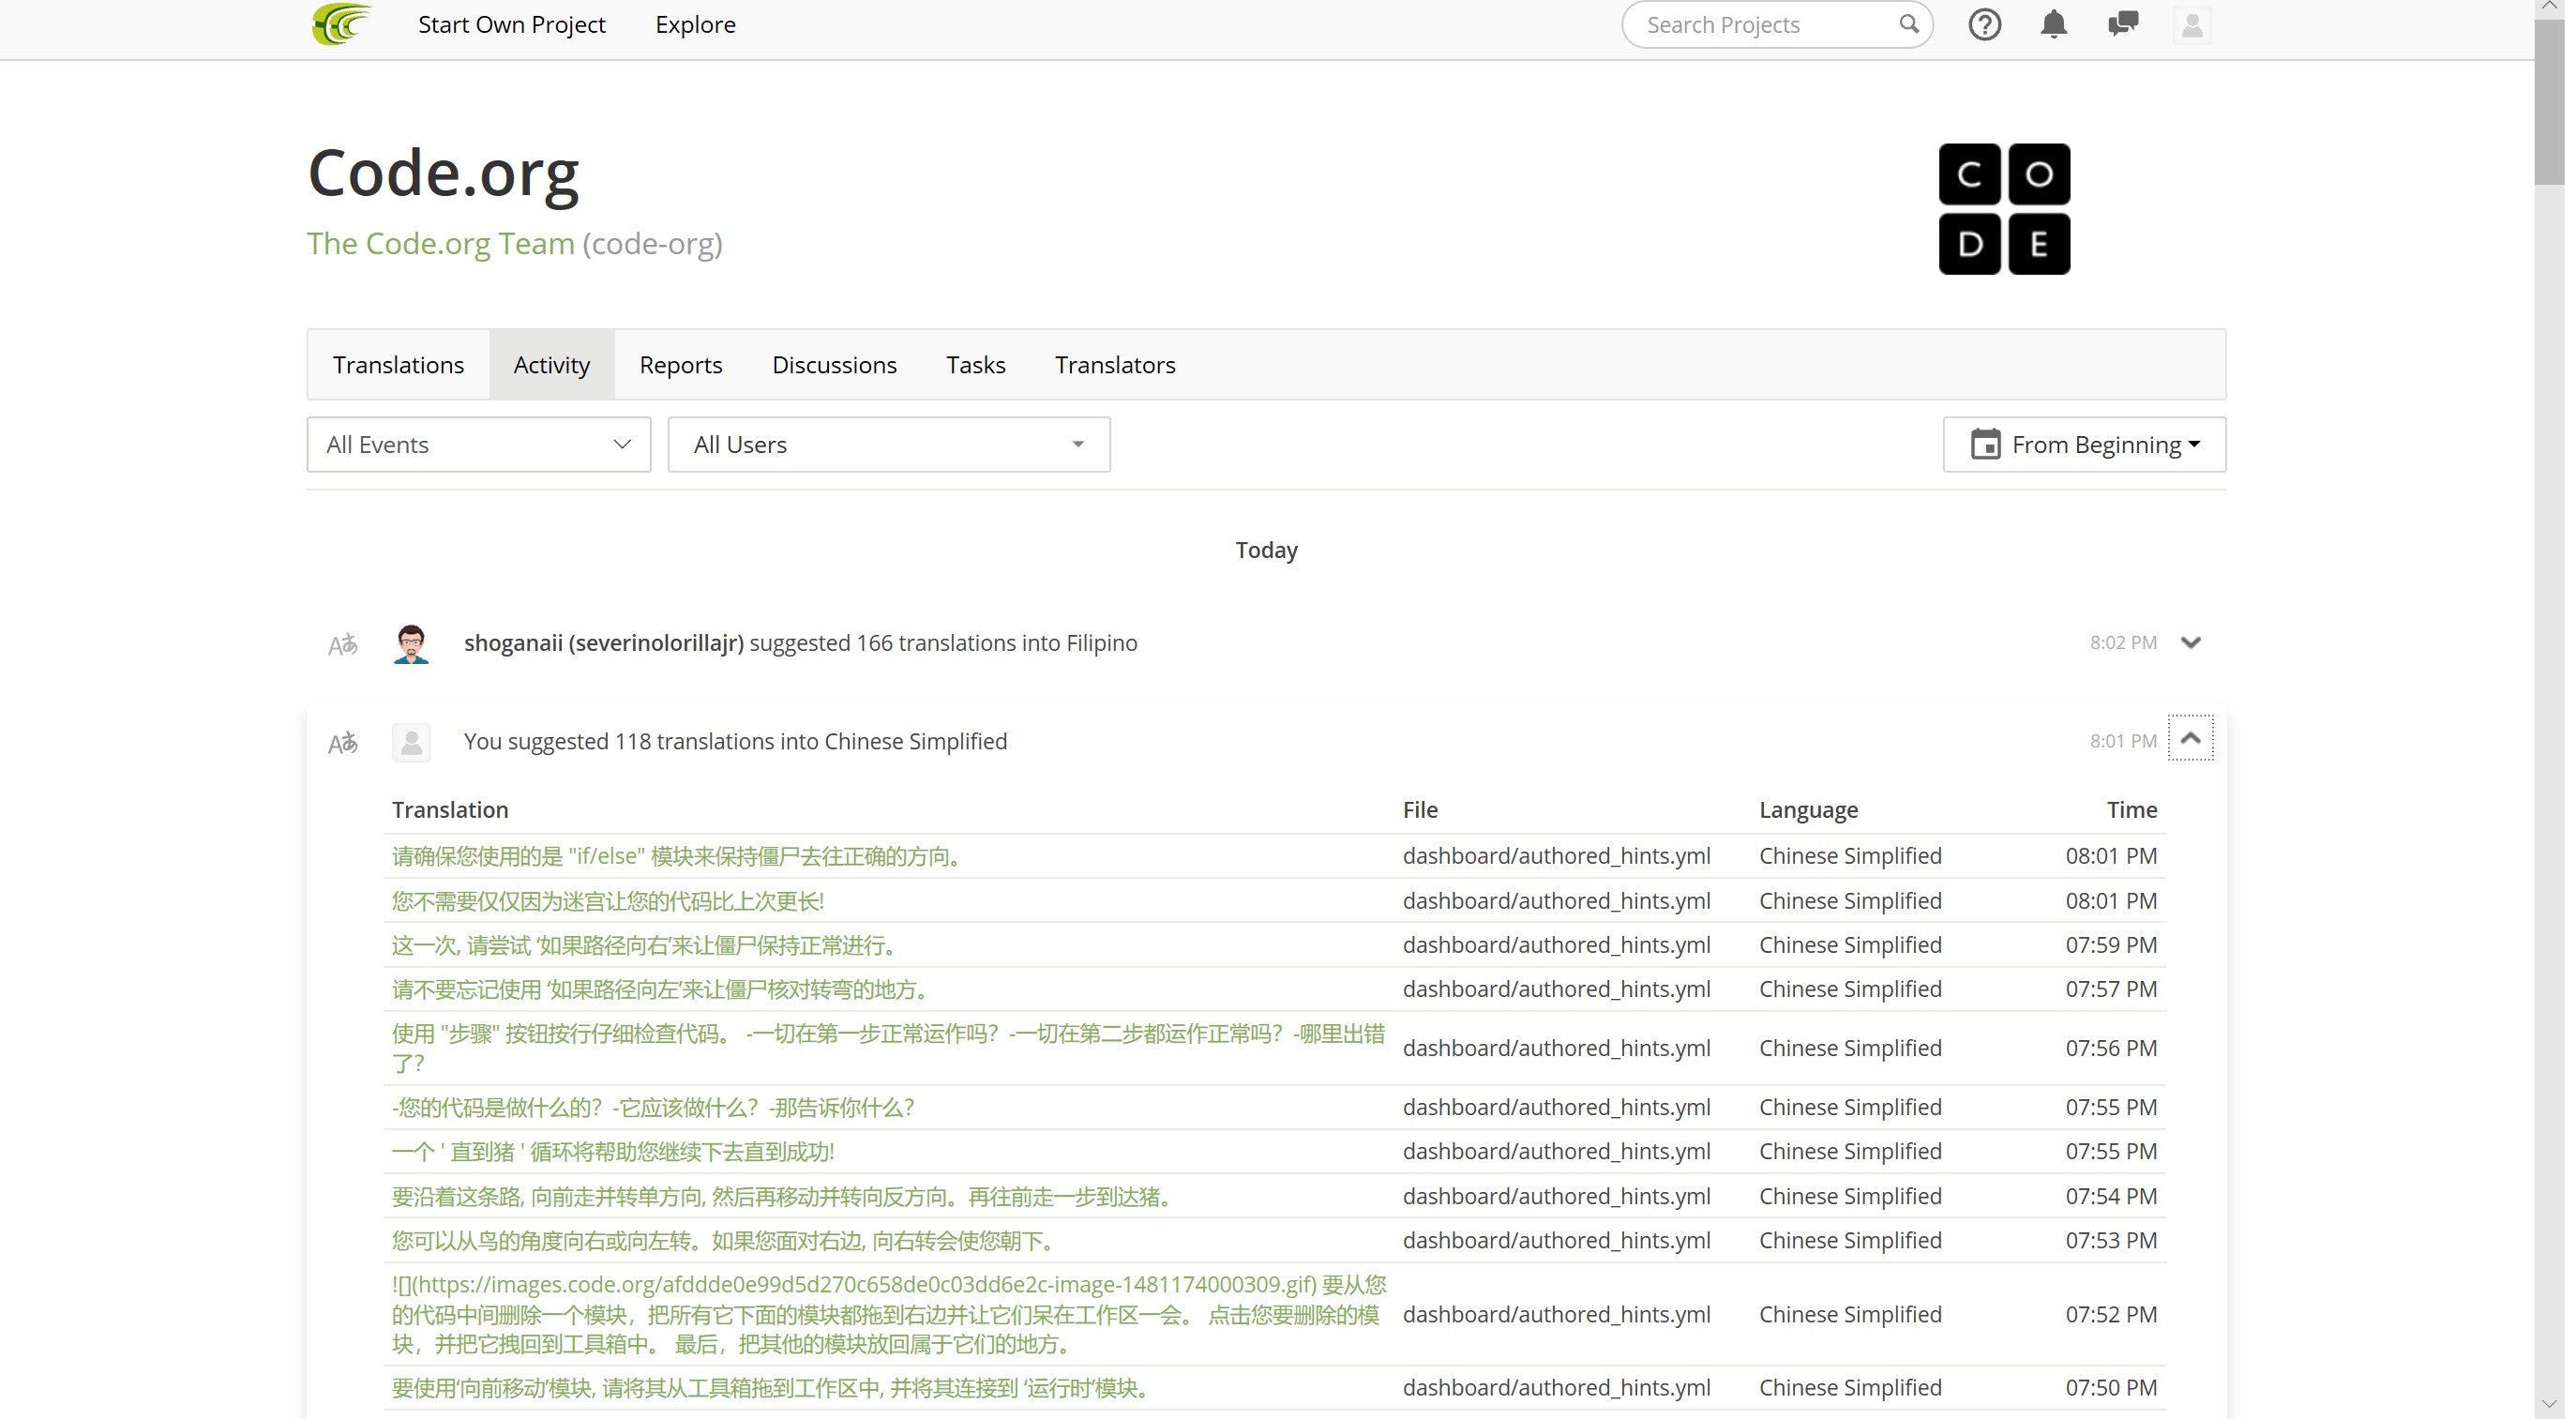Click the Start Own Project link

[x=511, y=24]
